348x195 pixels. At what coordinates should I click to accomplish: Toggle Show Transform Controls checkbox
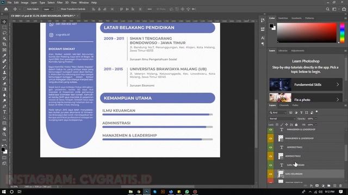pyautogui.click(x=59, y=9)
